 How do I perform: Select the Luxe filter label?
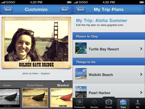(x=7, y=85)
